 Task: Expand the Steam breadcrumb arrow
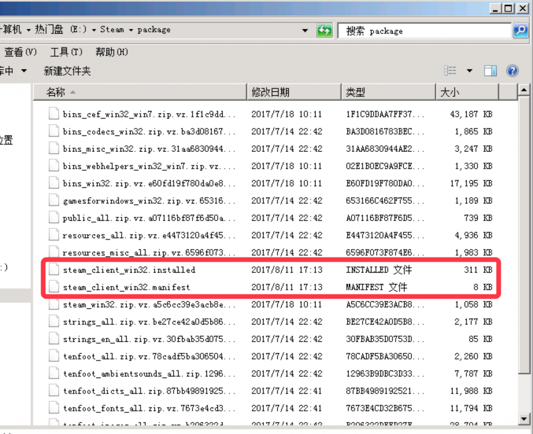coord(131,30)
